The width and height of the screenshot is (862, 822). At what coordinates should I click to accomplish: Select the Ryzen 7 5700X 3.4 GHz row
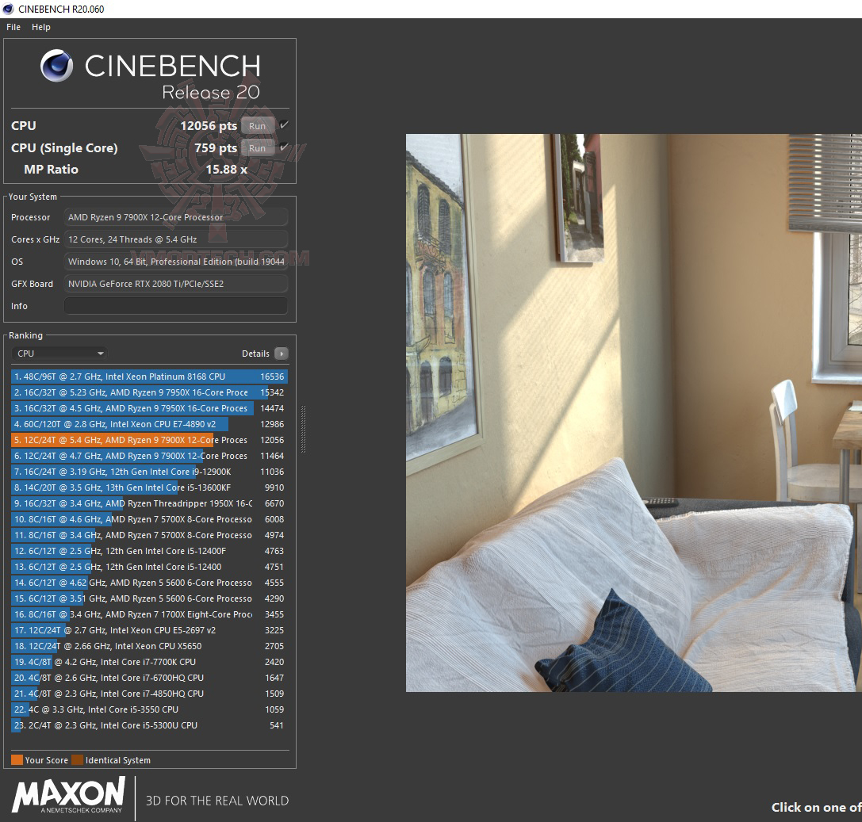click(149, 535)
